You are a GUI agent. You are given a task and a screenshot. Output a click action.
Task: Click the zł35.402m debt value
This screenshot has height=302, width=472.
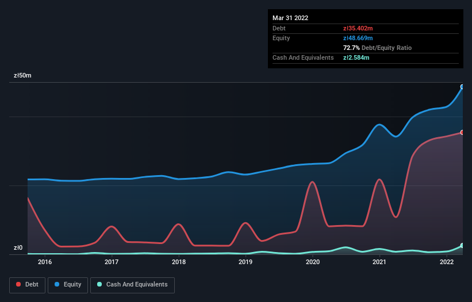click(x=358, y=28)
